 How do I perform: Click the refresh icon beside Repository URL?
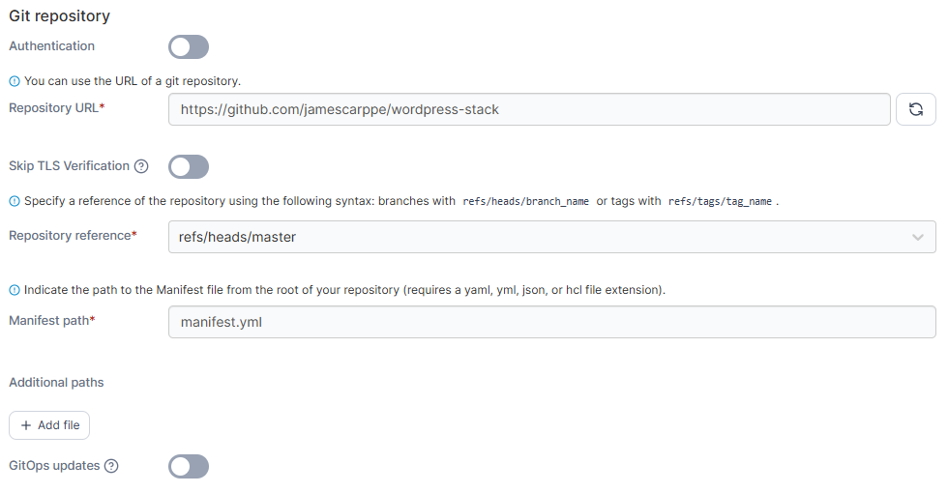tap(915, 109)
